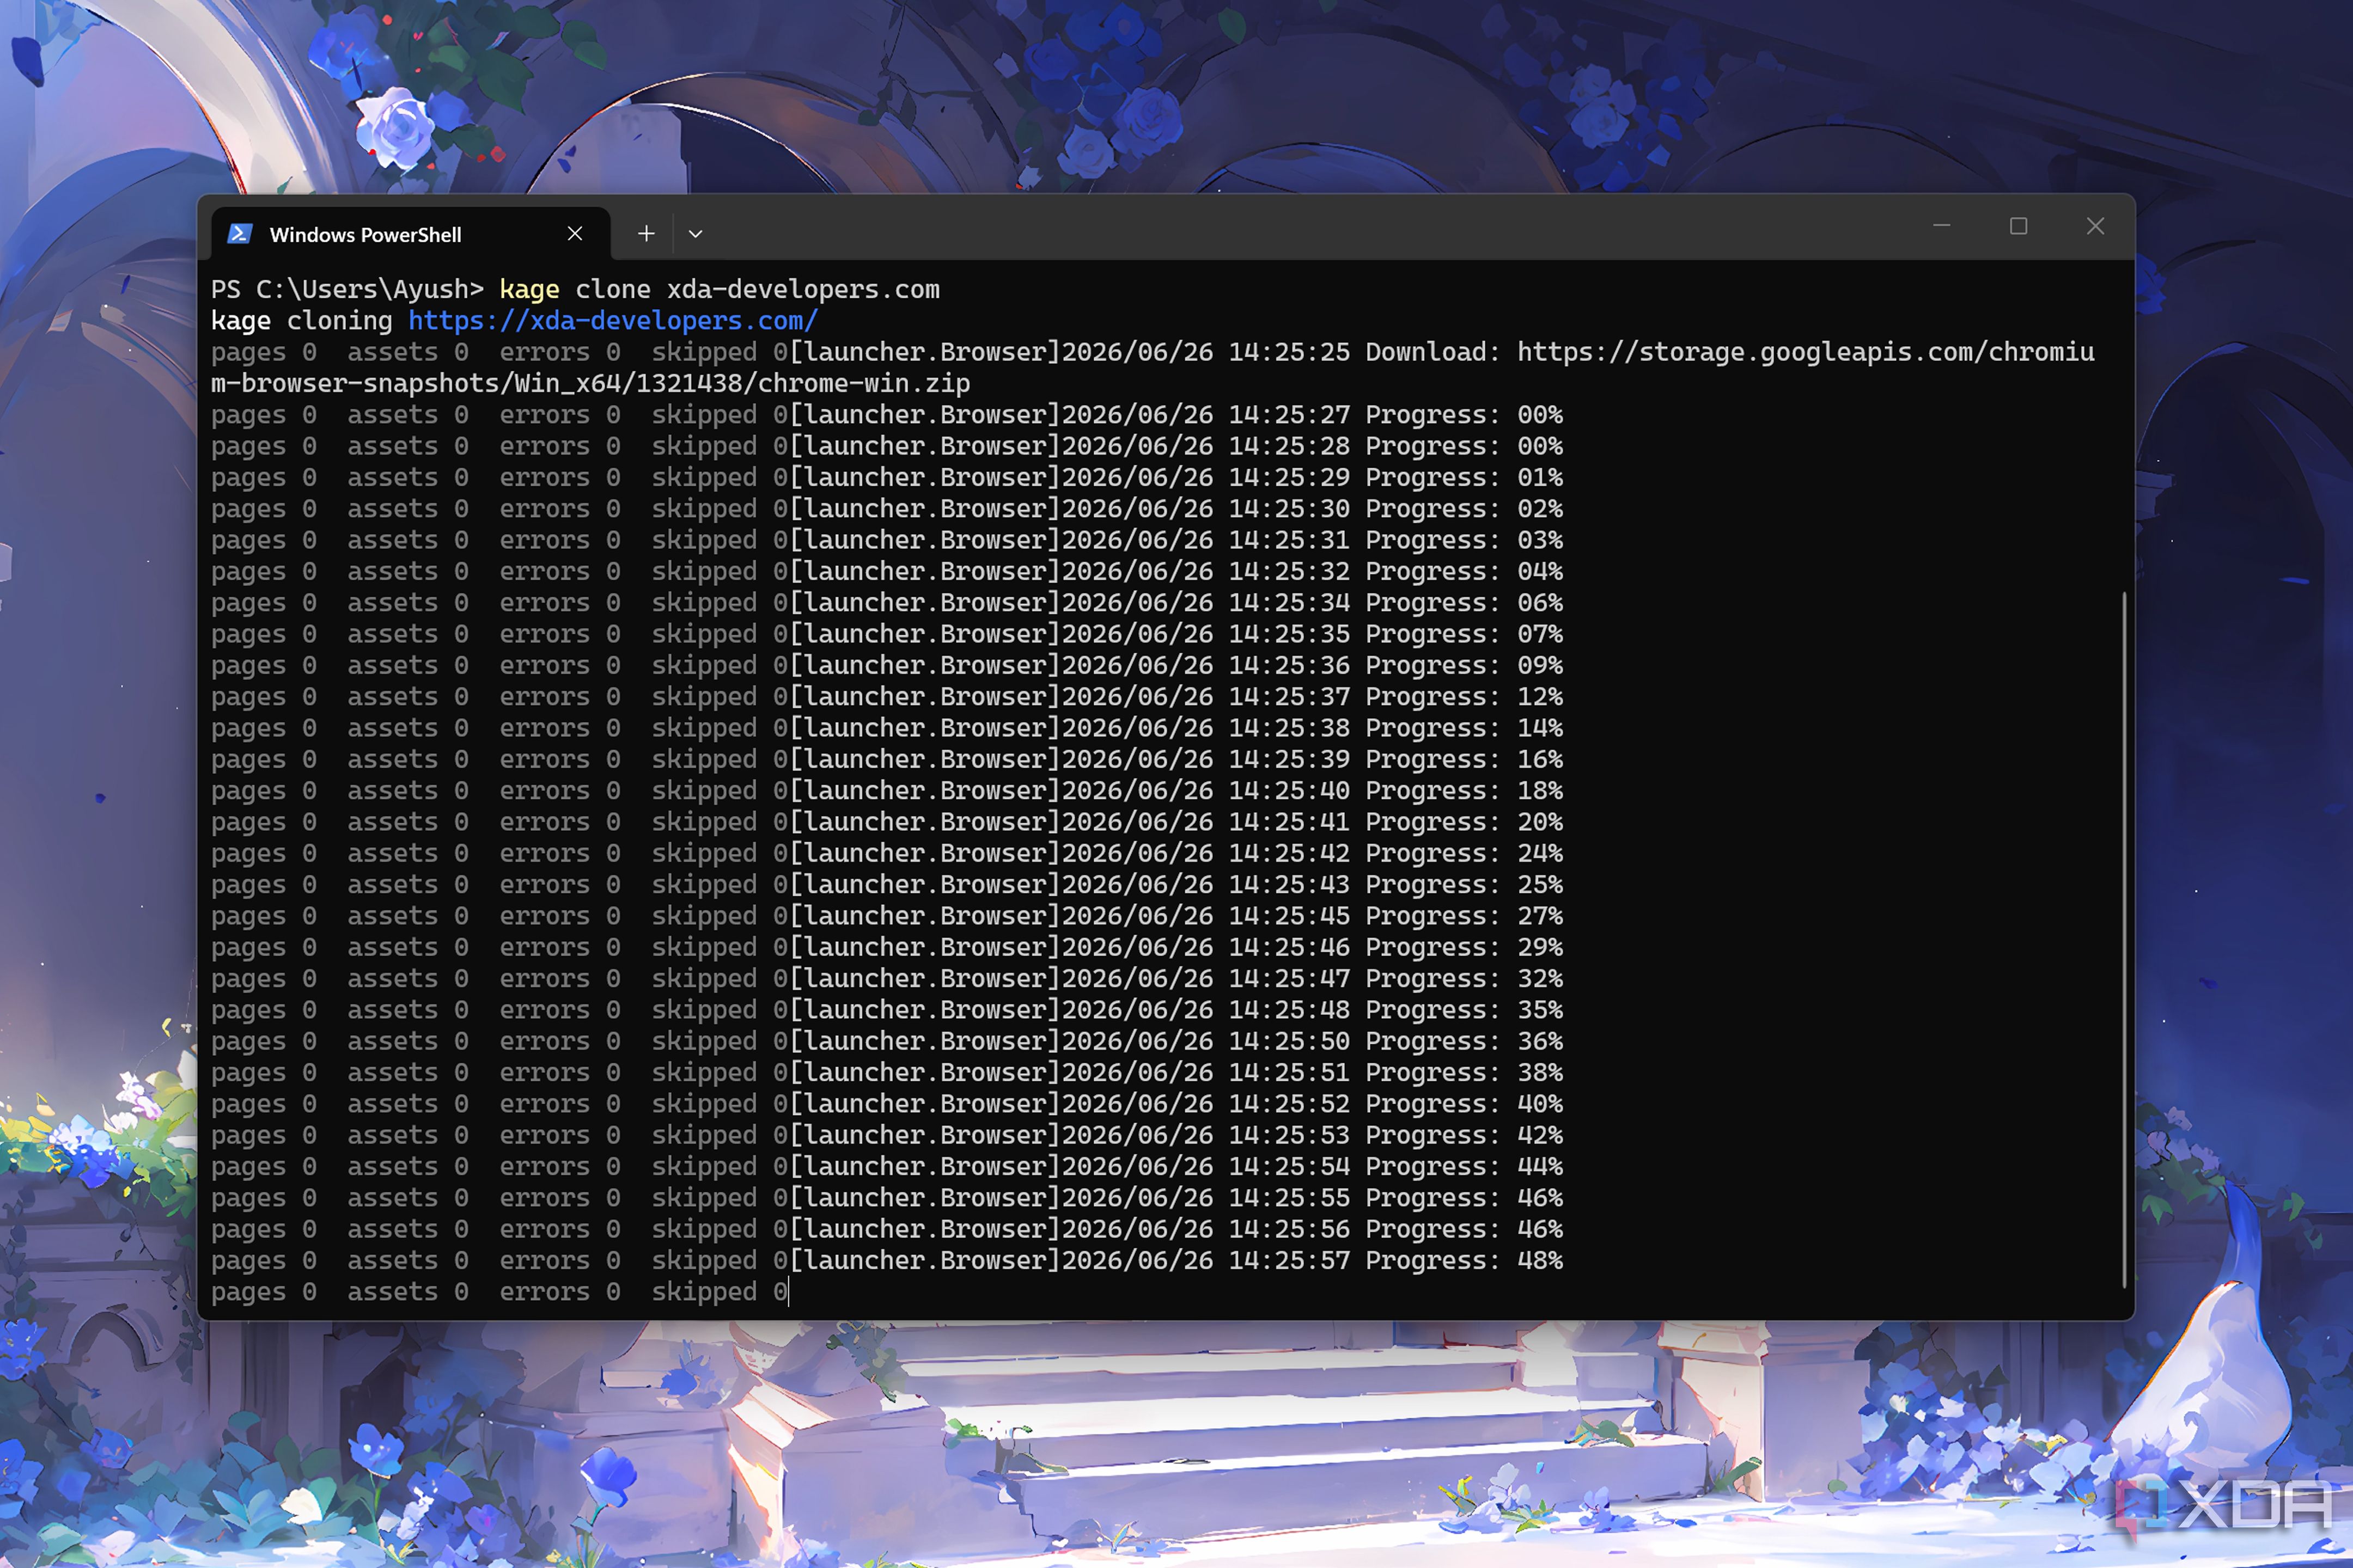Click the command text 'kage clone xda-developers.com'
The height and width of the screenshot is (1568, 2353).
point(720,289)
